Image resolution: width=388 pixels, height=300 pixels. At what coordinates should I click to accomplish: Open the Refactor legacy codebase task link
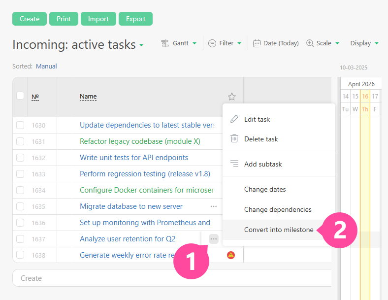(140, 141)
